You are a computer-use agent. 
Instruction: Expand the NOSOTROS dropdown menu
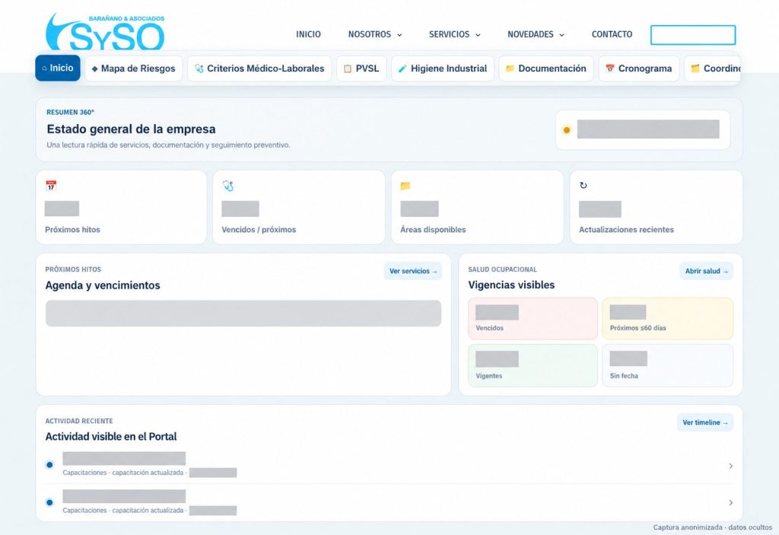tap(375, 34)
